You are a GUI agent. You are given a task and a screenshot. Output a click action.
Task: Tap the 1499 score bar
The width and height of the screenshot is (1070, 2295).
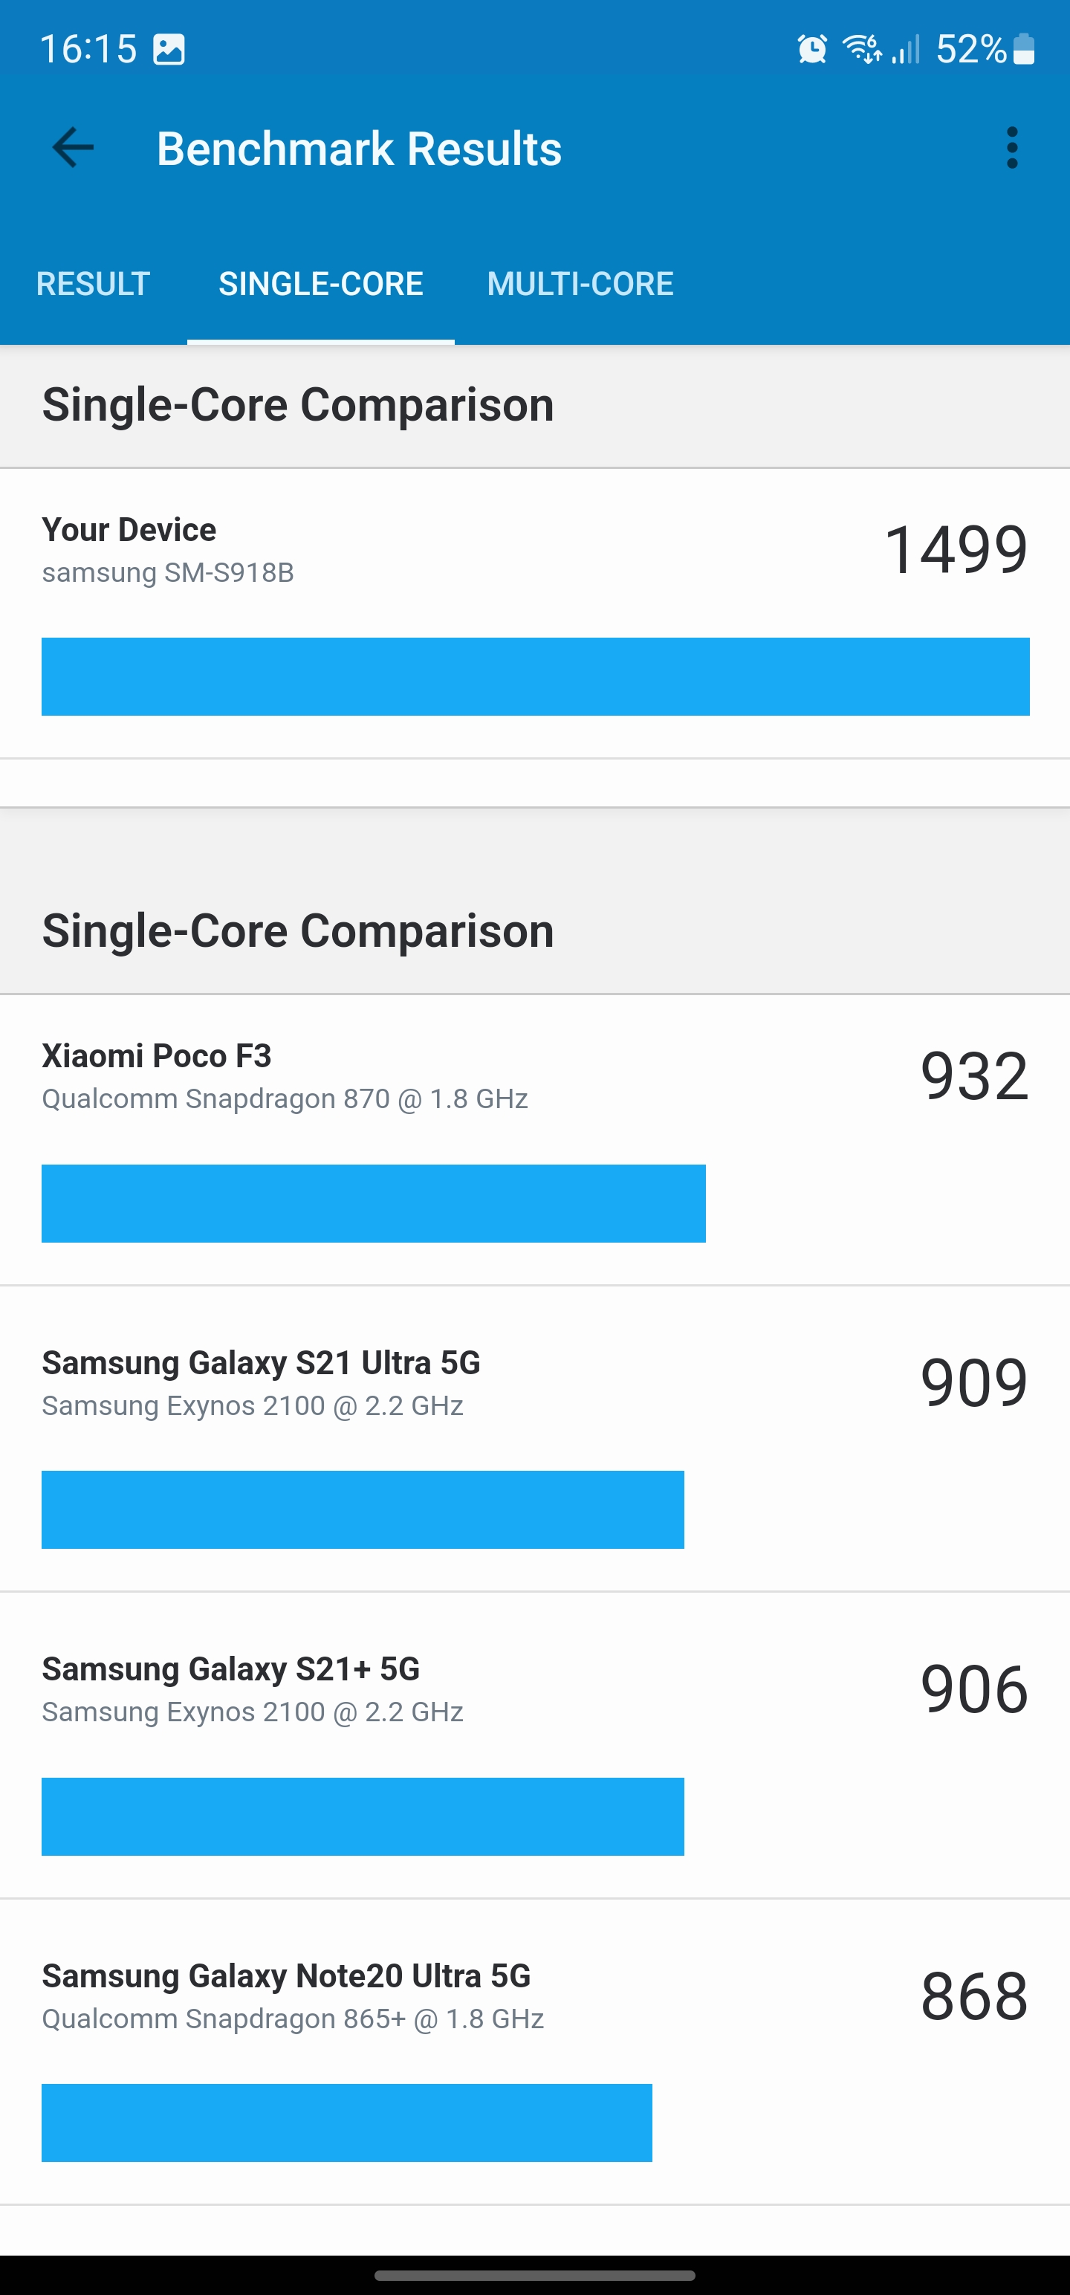[534, 676]
